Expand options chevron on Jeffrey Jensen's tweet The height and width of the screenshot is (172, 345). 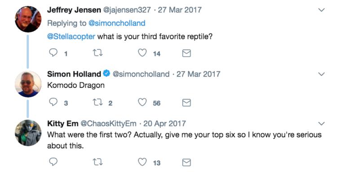322,10
